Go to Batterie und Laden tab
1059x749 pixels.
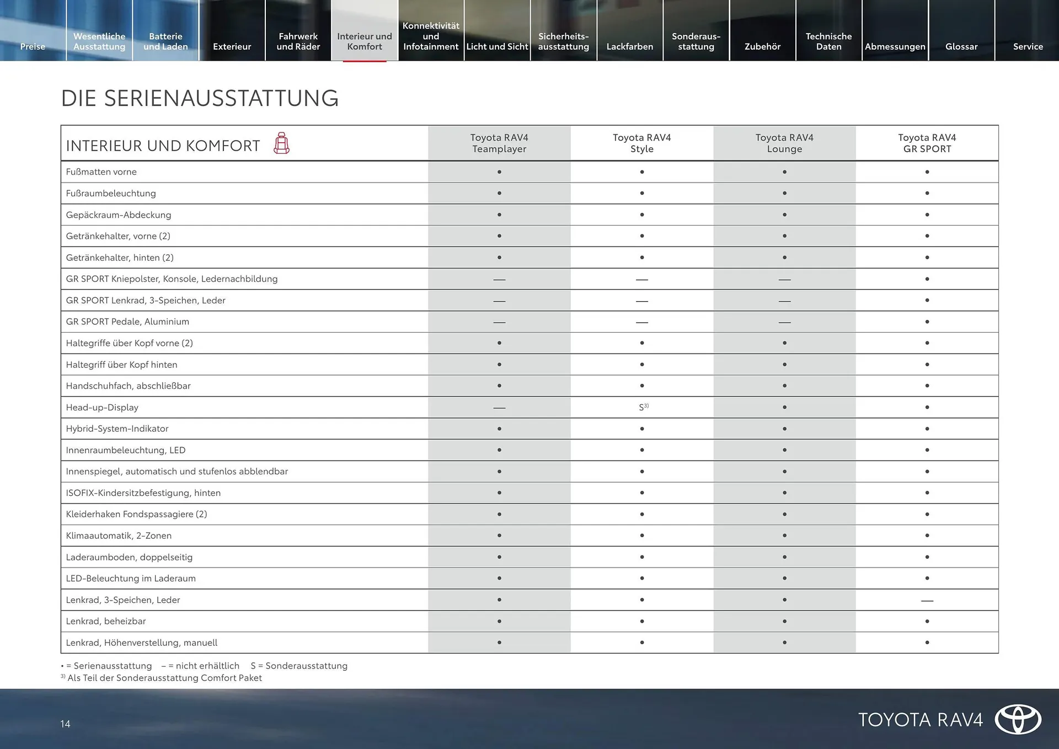165,41
